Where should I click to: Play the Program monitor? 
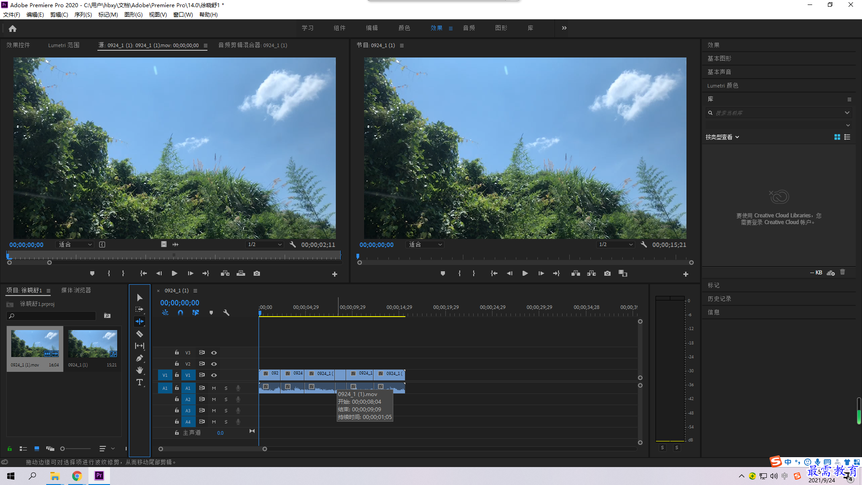pyautogui.click(x=525, y=273)
